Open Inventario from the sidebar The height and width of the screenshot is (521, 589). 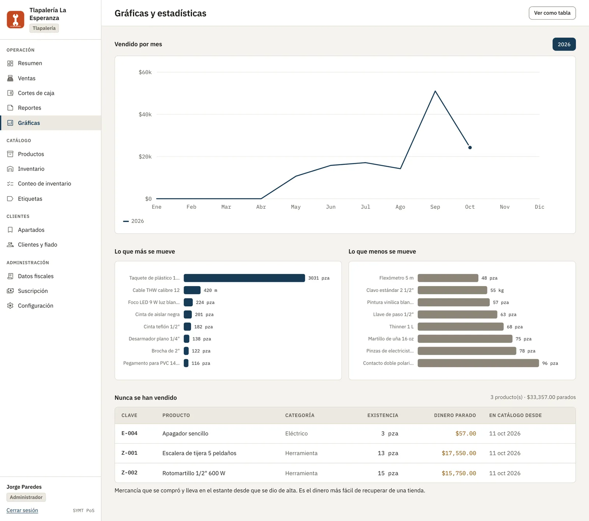pyautogui.click(x=50, y=169)
